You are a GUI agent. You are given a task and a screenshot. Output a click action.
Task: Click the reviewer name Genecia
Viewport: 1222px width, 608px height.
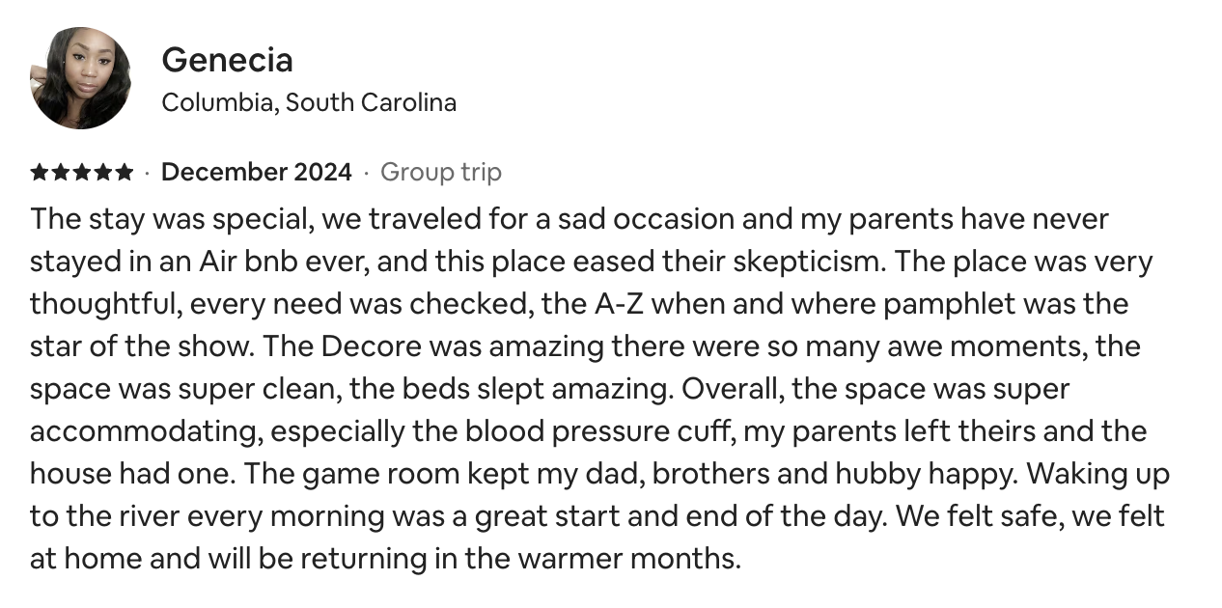227,60
